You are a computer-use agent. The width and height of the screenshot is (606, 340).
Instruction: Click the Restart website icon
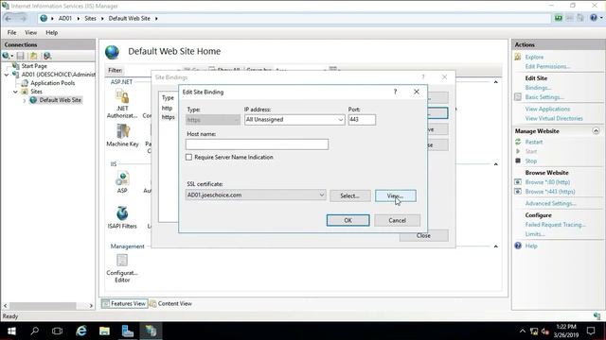(518, 142)
